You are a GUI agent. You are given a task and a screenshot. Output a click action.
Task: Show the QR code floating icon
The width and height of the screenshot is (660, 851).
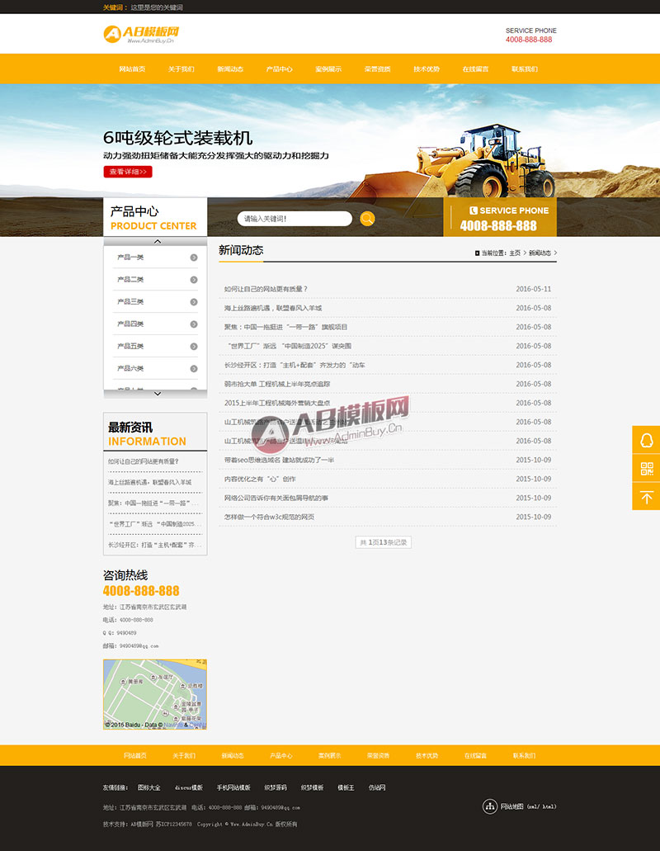pos(646,468)
